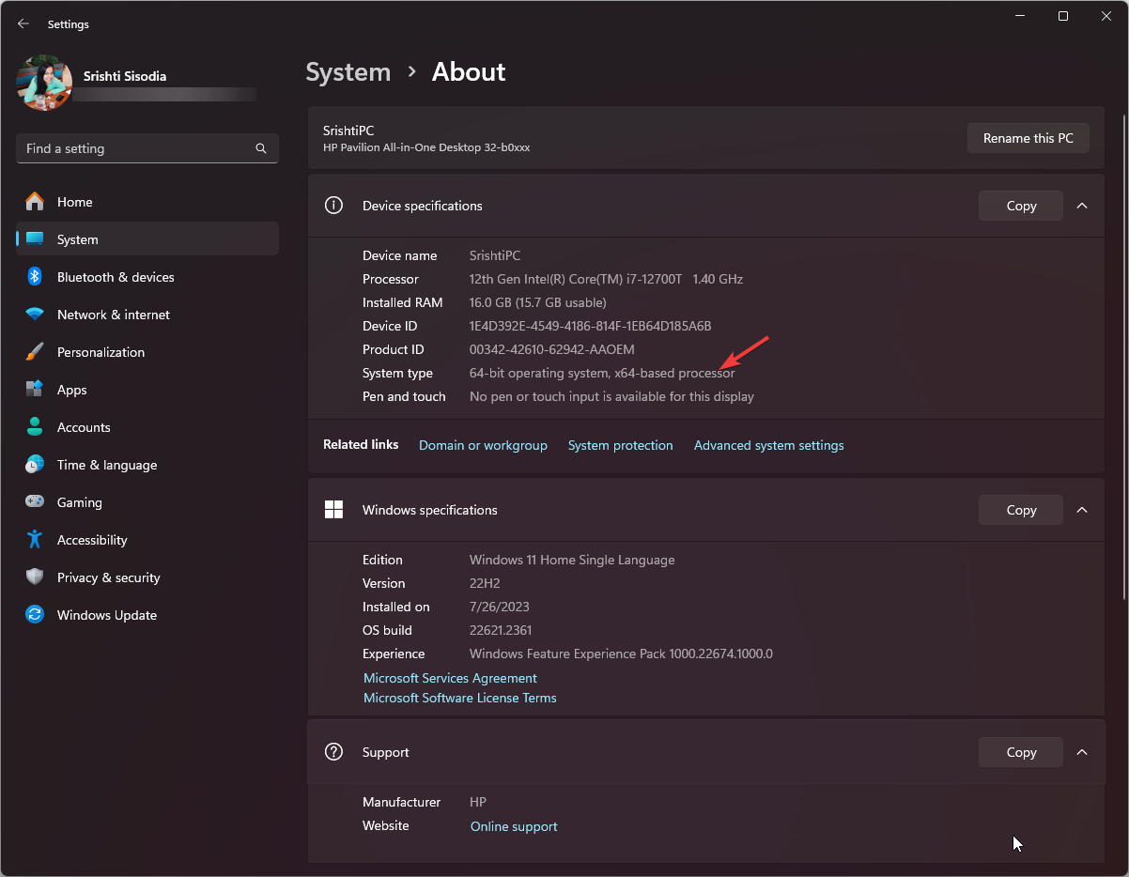Open the Windows Update icon
Viewport: 1129px width, 877px height.
click(35, 615)
